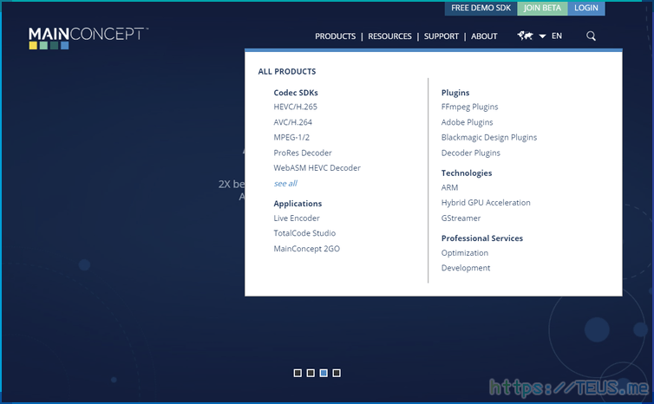Open MainConcept 2GO link

point(306,249)
